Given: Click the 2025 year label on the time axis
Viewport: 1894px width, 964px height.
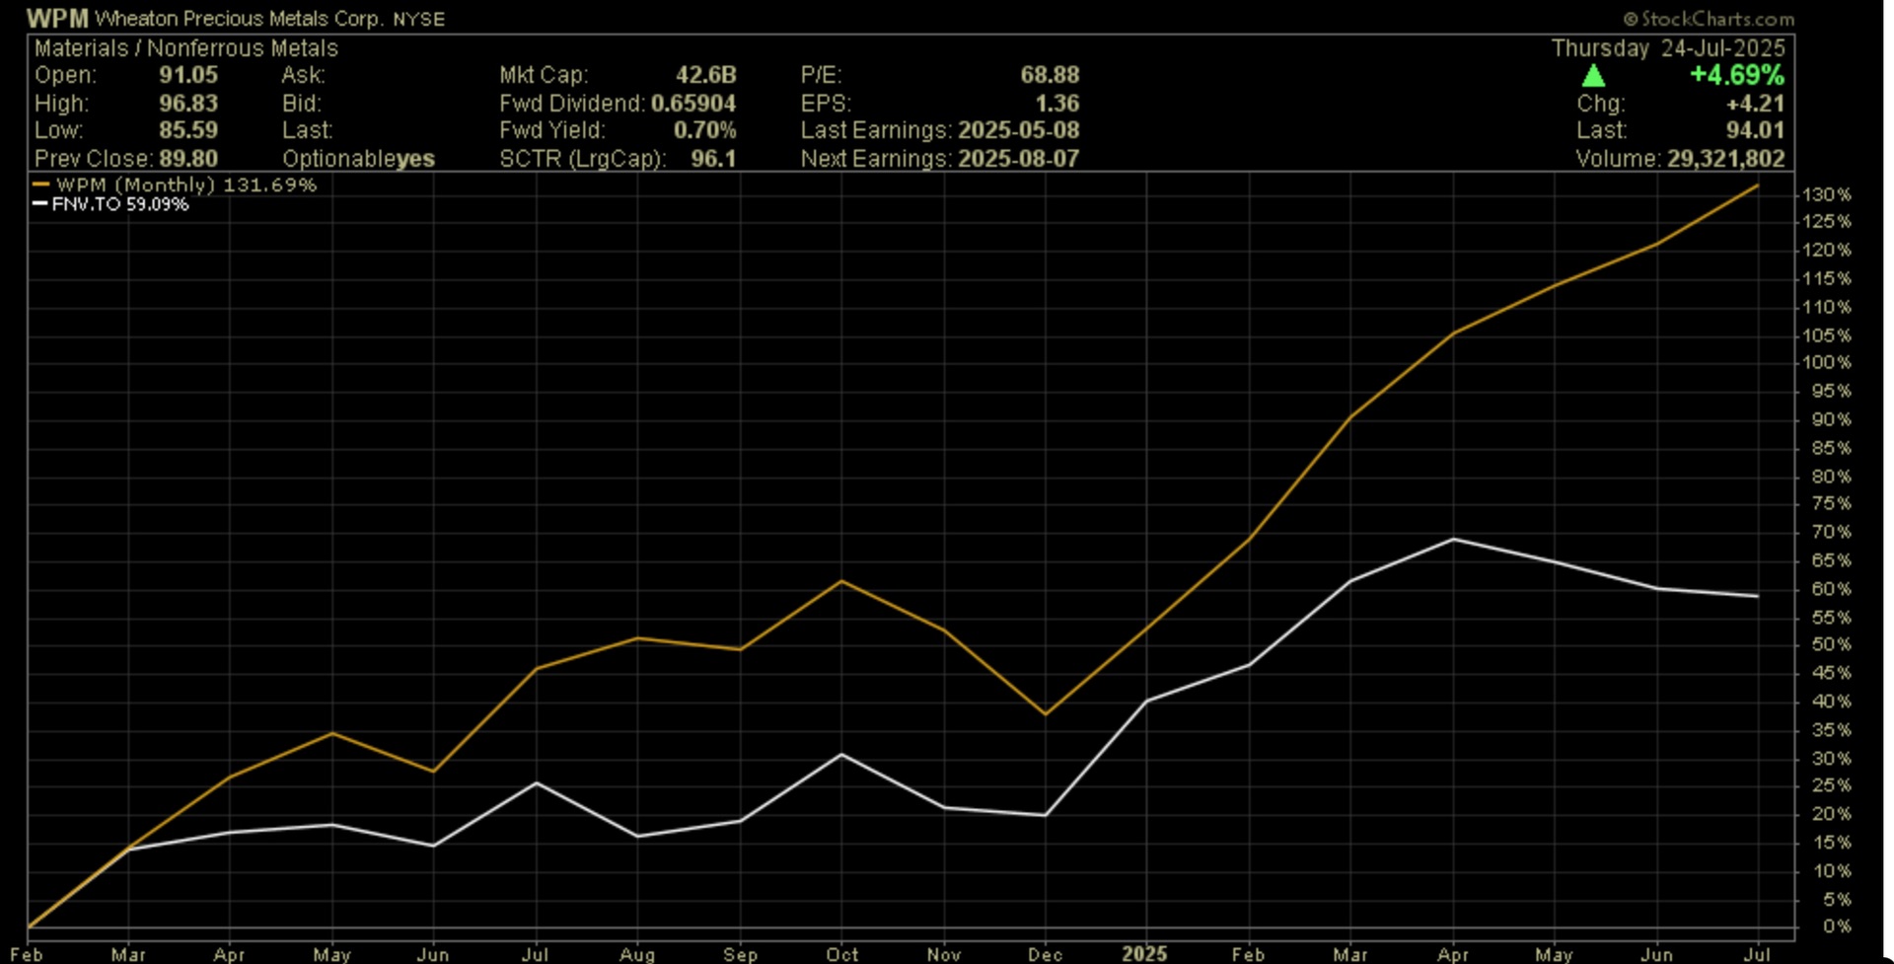Looking at the screenshot, I should [x=1145, y=954].
